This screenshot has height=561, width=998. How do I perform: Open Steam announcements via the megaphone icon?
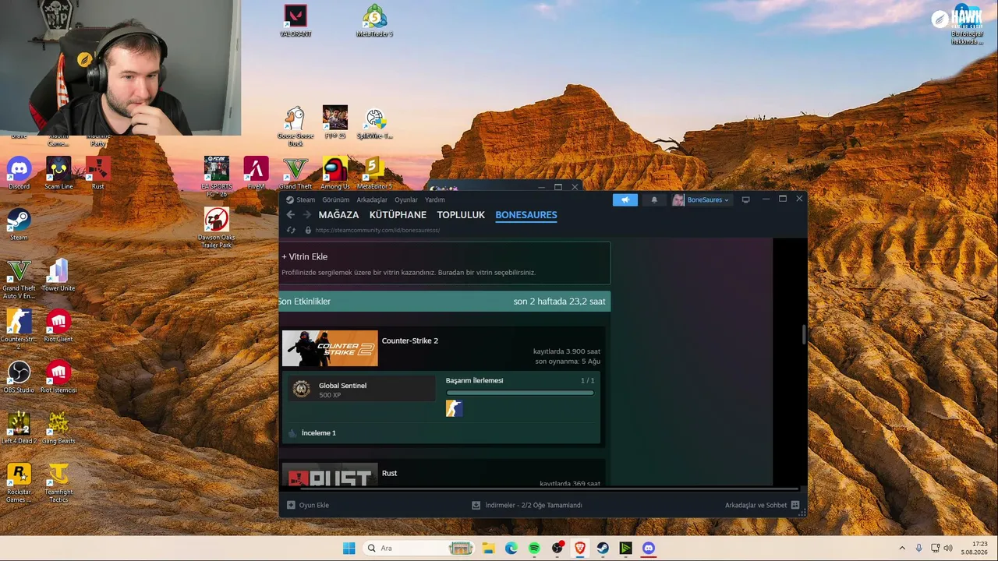[x=625, y=199]
